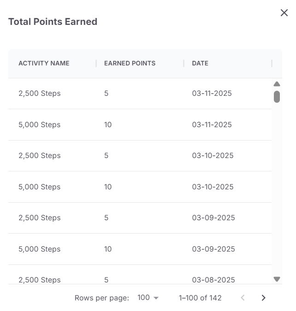Click the column separator after Activity Name

pos(96,64)
